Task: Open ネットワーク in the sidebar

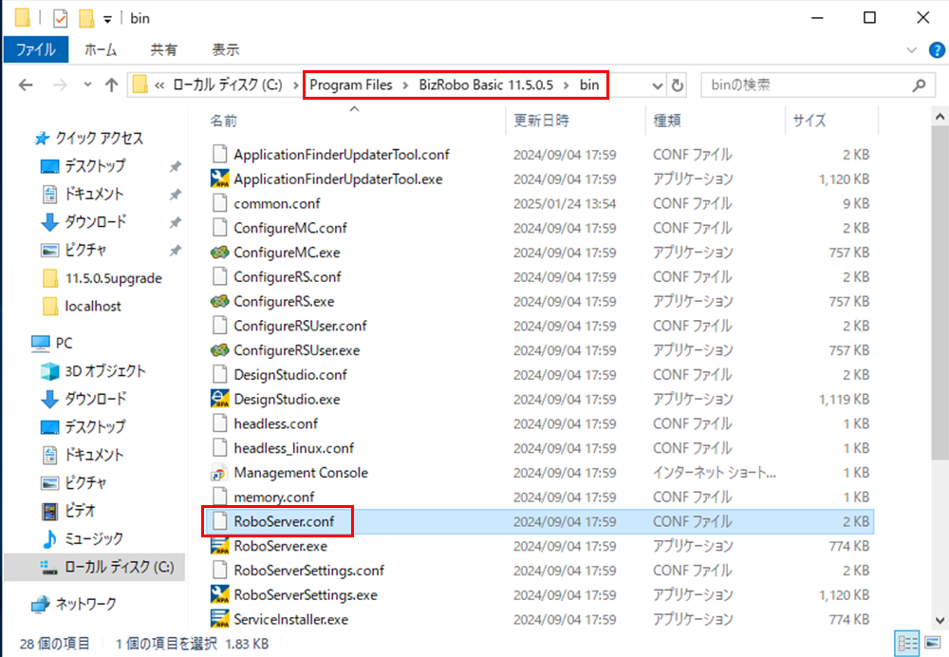Action: tap(74, 604)
